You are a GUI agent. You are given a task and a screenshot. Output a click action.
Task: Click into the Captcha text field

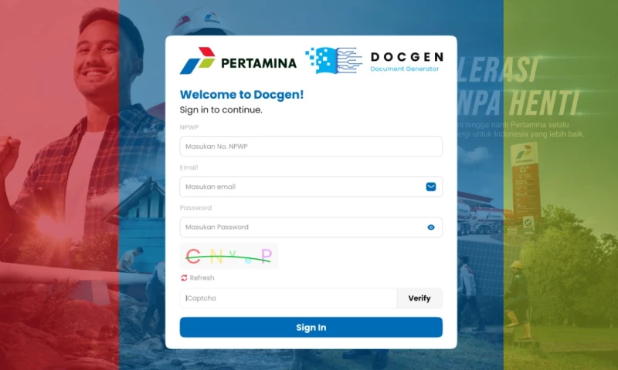(288, 298)
